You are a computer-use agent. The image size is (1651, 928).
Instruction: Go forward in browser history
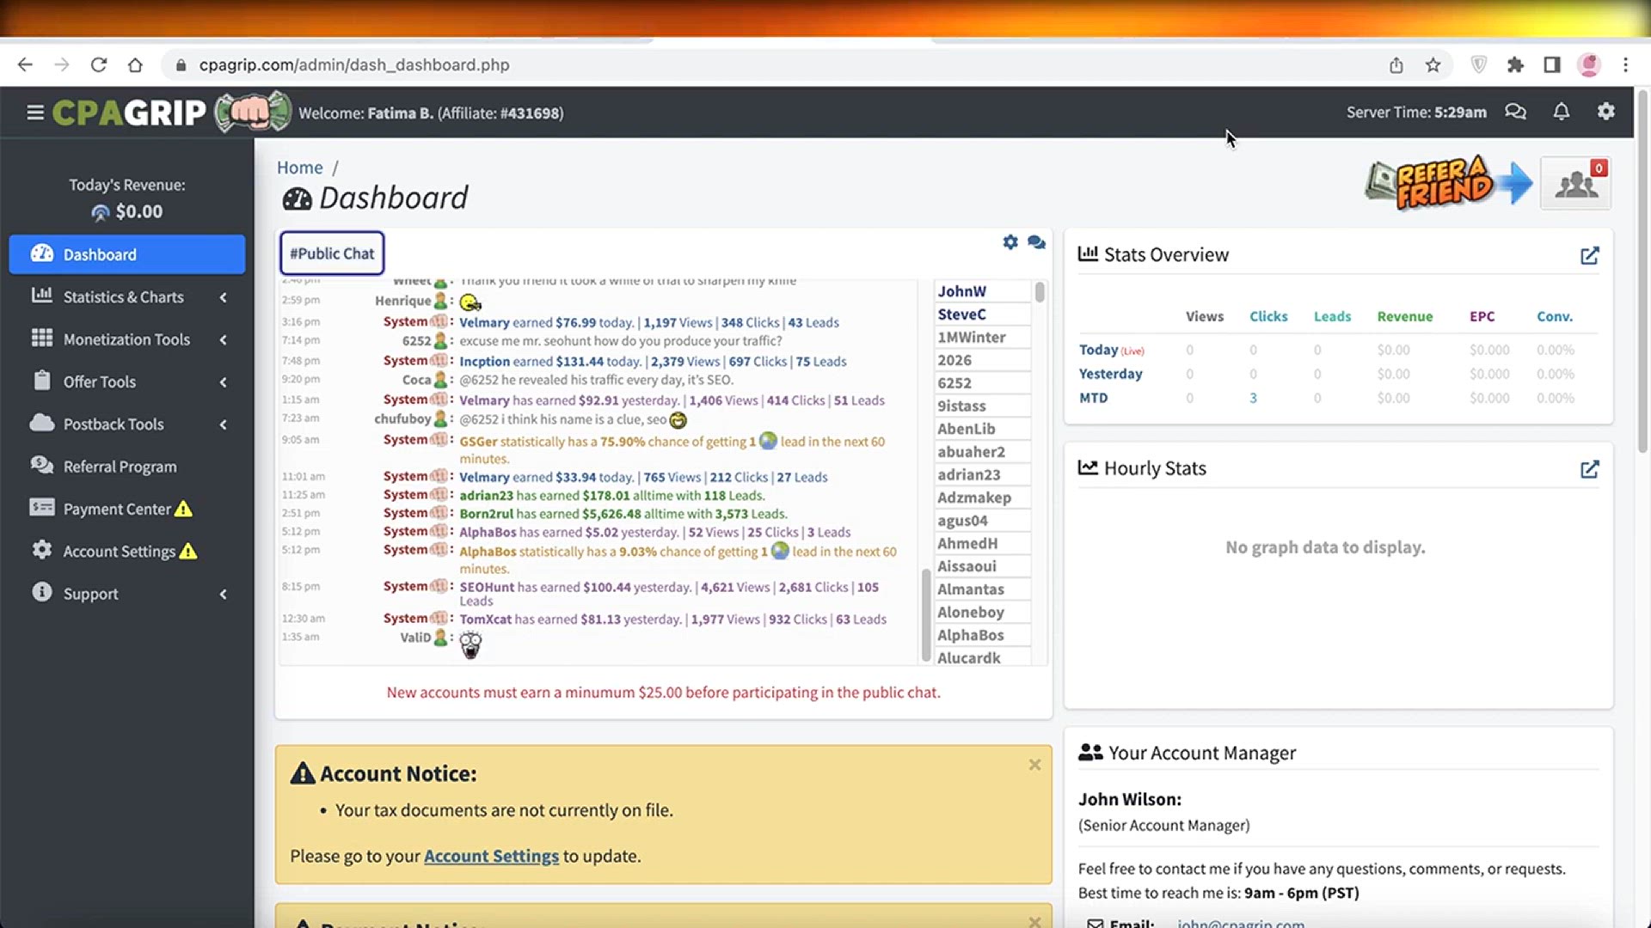(61, 64)
